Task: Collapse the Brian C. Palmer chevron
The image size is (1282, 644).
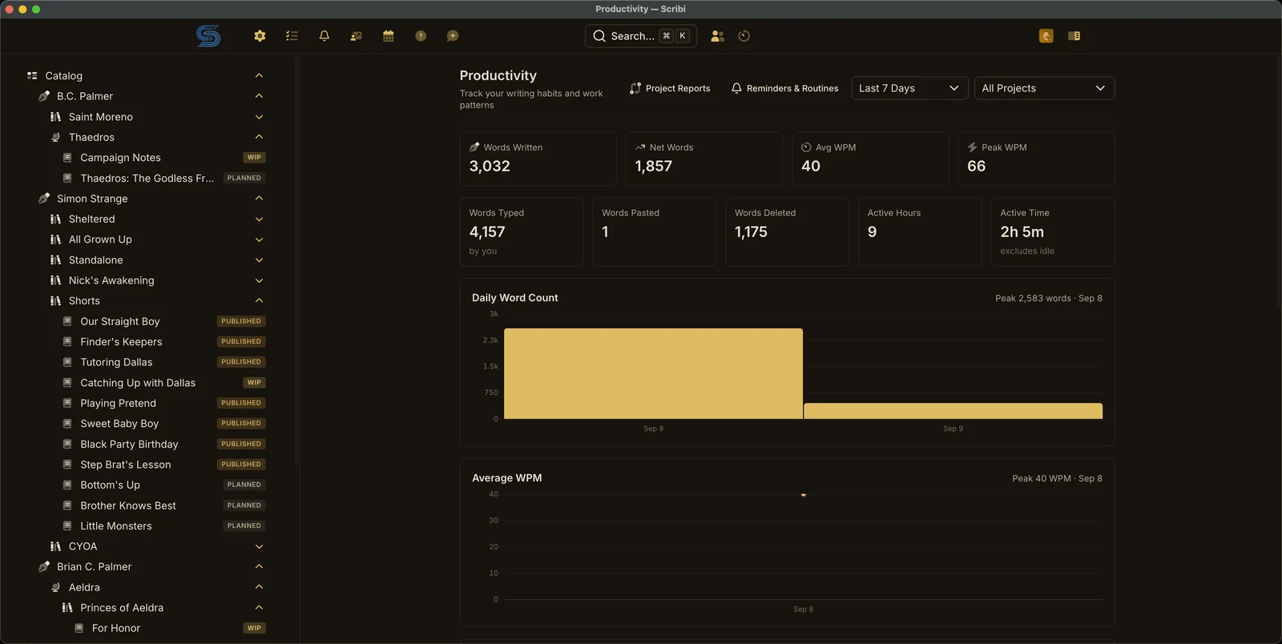Action: point(259,566)
